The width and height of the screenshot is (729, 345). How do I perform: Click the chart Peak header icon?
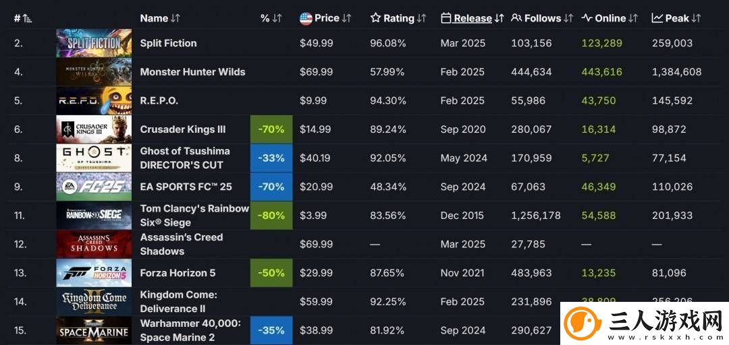657,18
